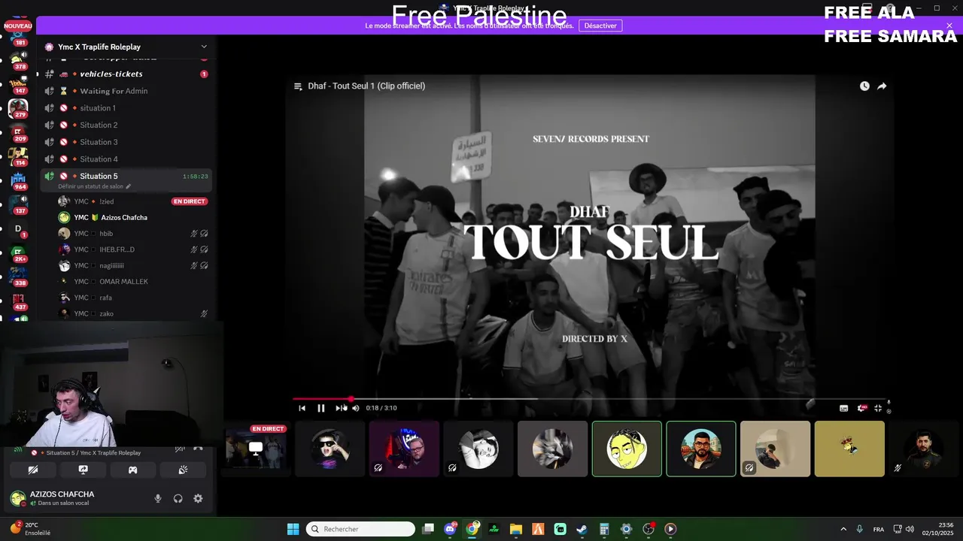Join the Waiting For Admin voice channel
Image resolution: width=963 pixels, height=541 pixels.
[126, 91]
